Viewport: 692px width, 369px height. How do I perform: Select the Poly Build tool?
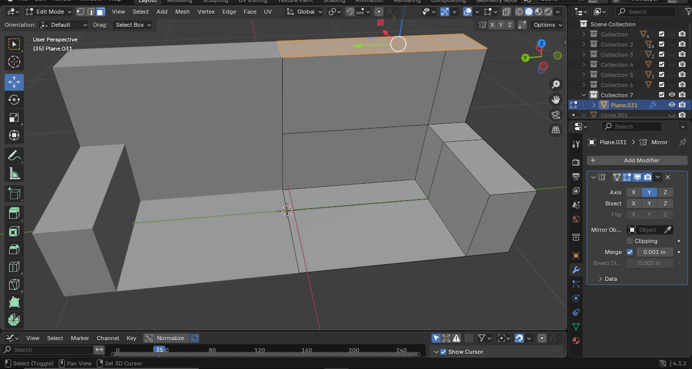[x=14, y=302]
